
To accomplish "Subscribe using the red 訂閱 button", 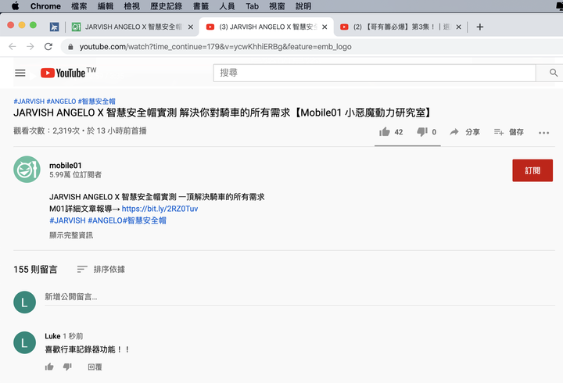I will point(533,170).
